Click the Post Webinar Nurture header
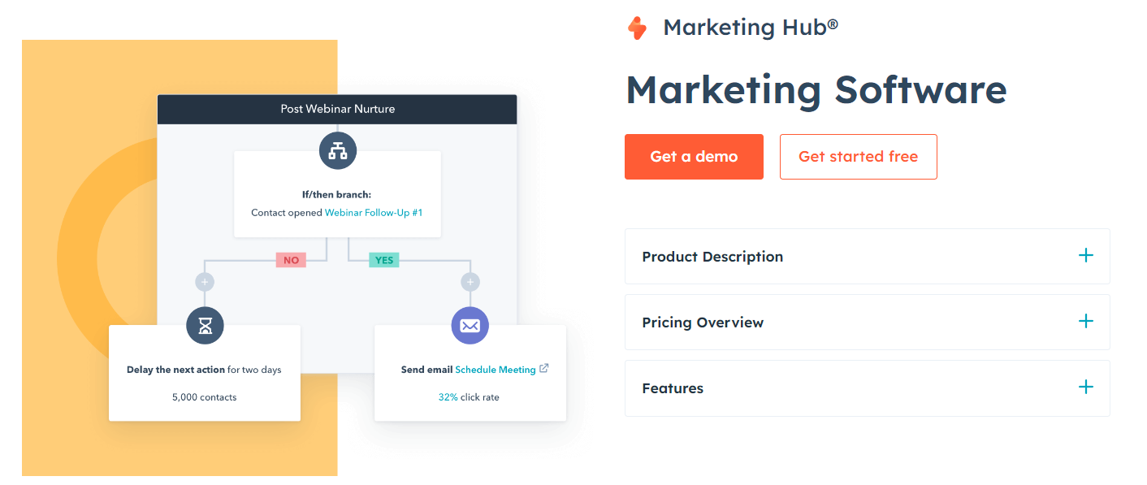 tap(337, 109)
